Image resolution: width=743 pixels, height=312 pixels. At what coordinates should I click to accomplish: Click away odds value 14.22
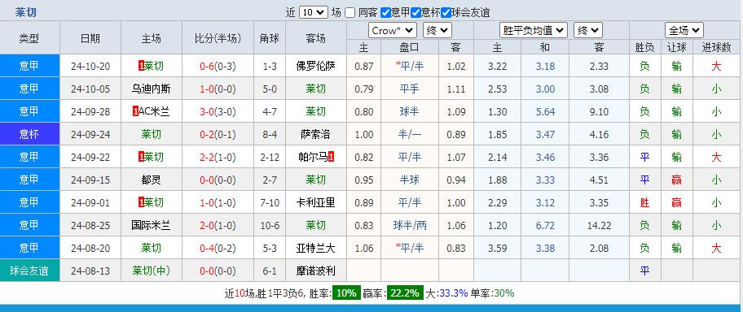[599, 225]
